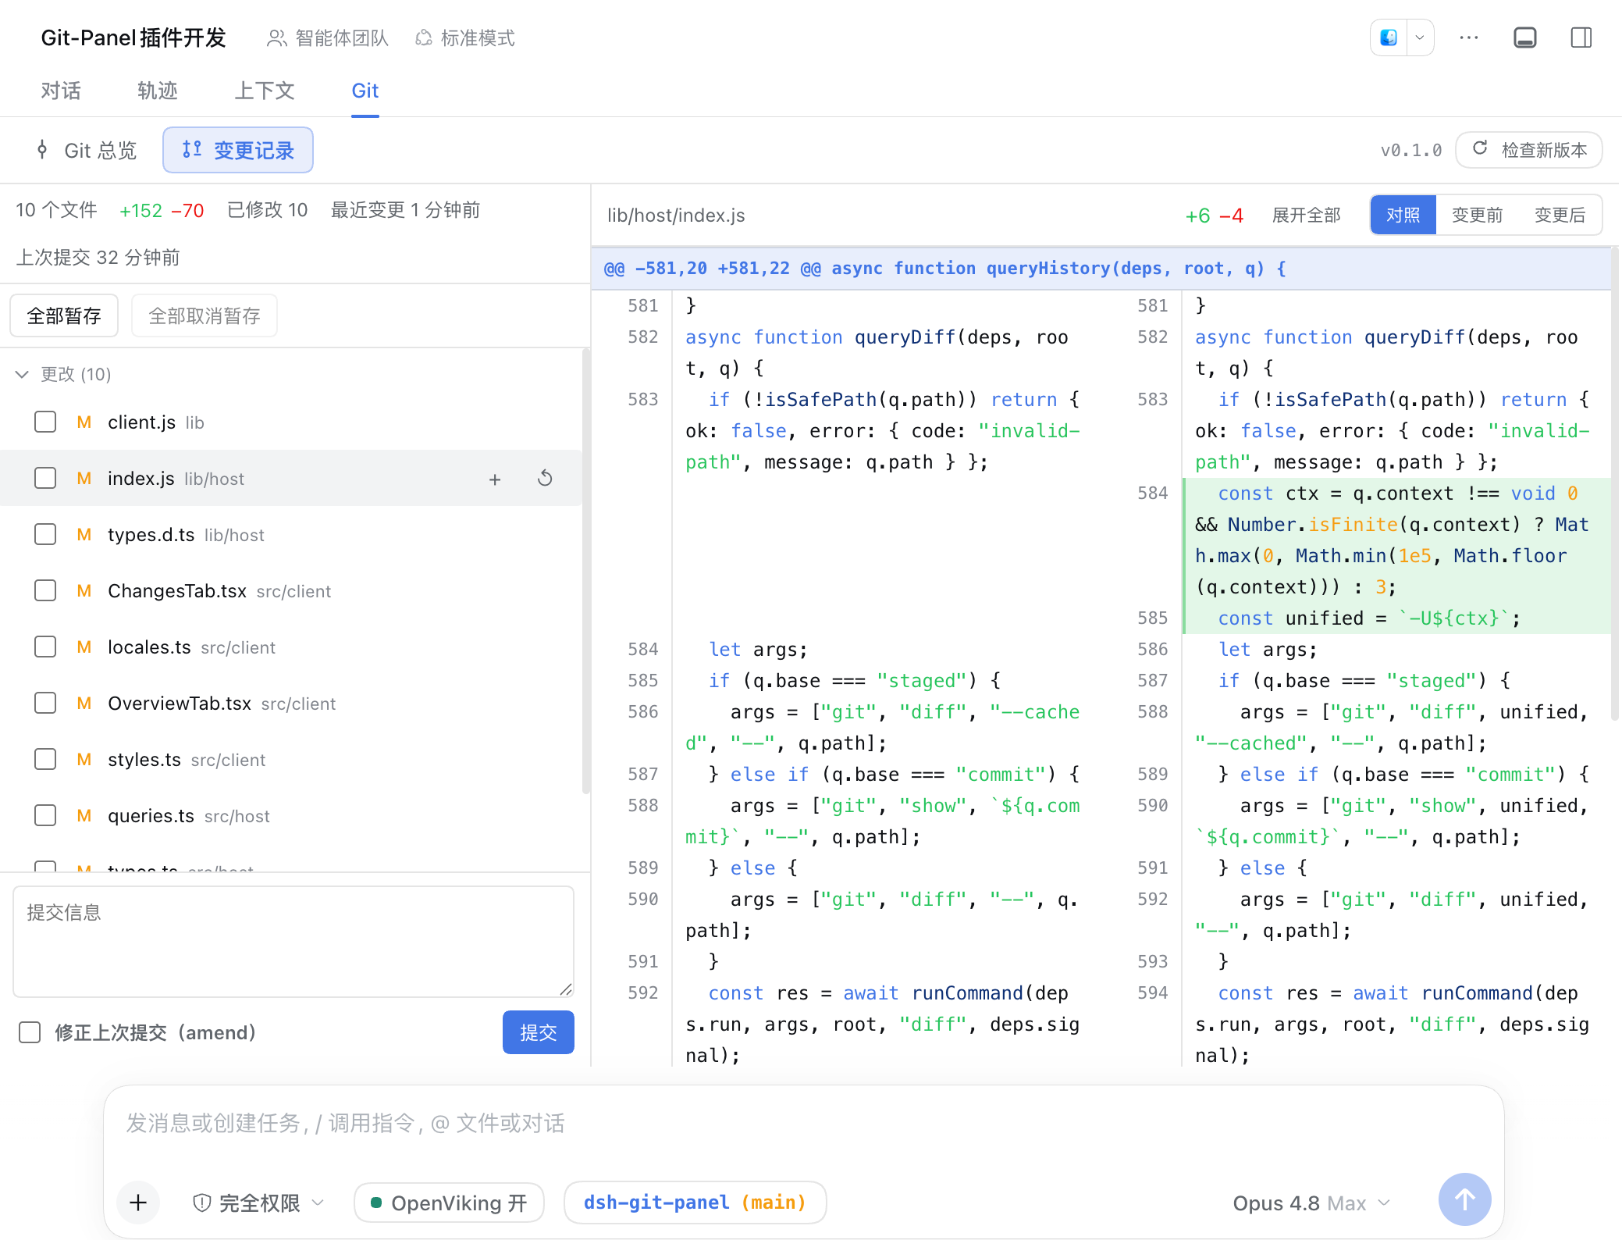
Task: Open the Opus 4.8 Max model dropdown
Action: pos(1311,1203)
